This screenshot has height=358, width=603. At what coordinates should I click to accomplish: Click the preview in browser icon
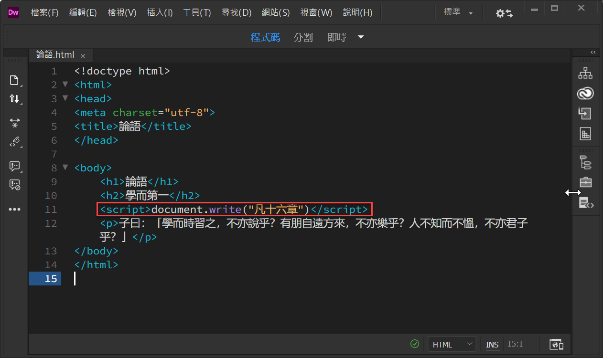pos(557,344)
